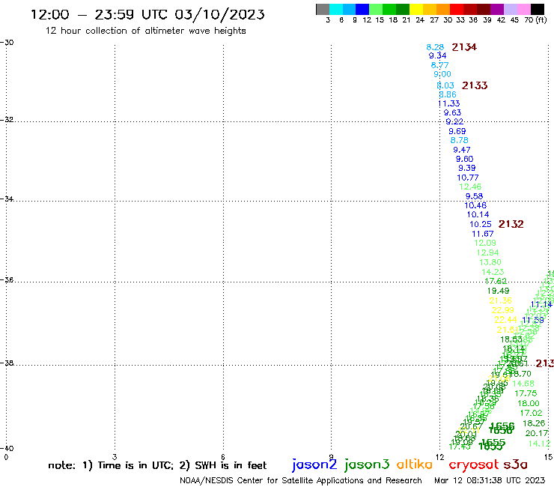Click the wave height value '18.26'
554x487 pixels.
coord(534,423)
